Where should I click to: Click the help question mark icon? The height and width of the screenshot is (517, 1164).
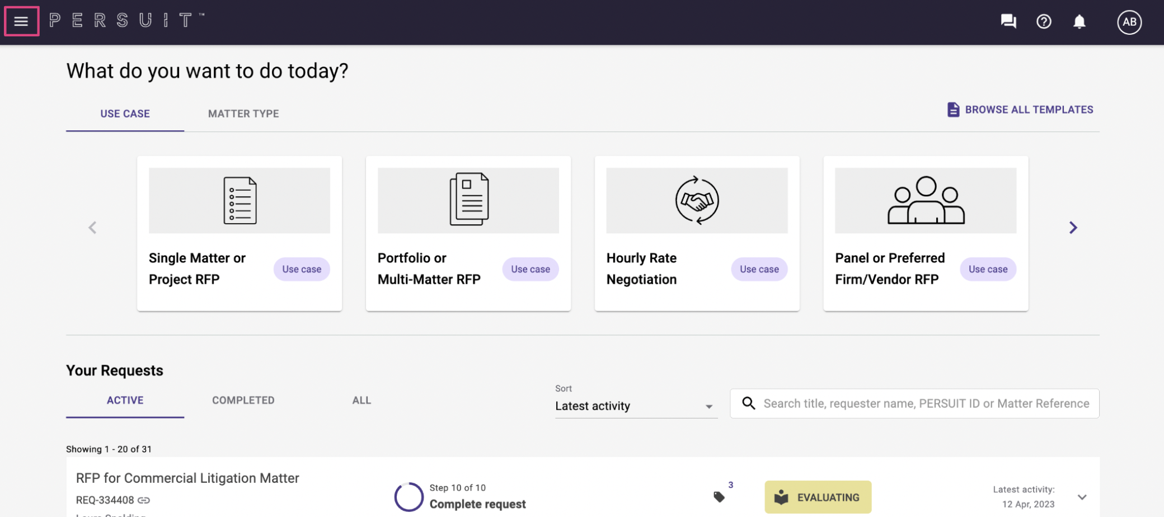1044,21
